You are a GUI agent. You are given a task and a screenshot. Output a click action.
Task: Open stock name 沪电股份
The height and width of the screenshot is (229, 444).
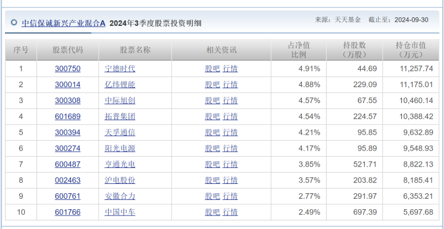[x=120, y=180]
